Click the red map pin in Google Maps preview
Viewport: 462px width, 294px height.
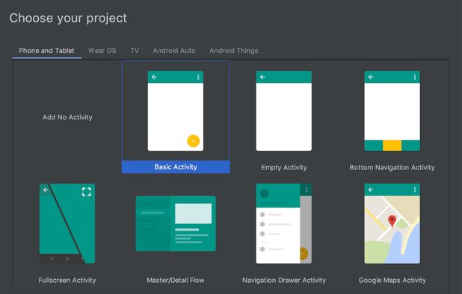[392, 221]
